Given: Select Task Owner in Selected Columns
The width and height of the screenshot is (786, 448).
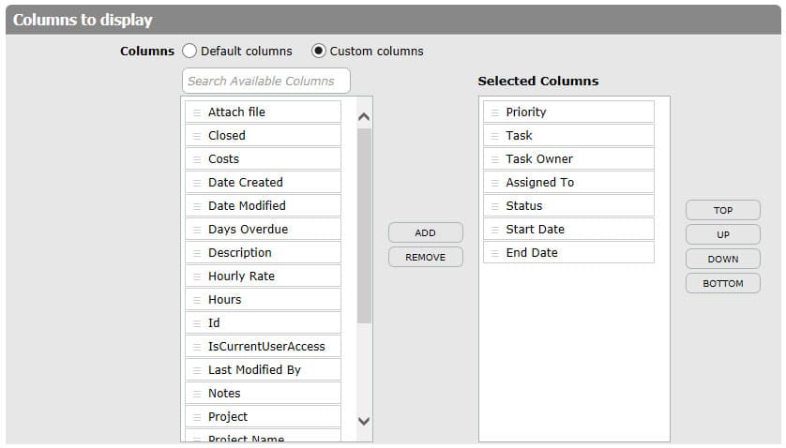Looking at the screenshot, I should [x=569, y=159].
